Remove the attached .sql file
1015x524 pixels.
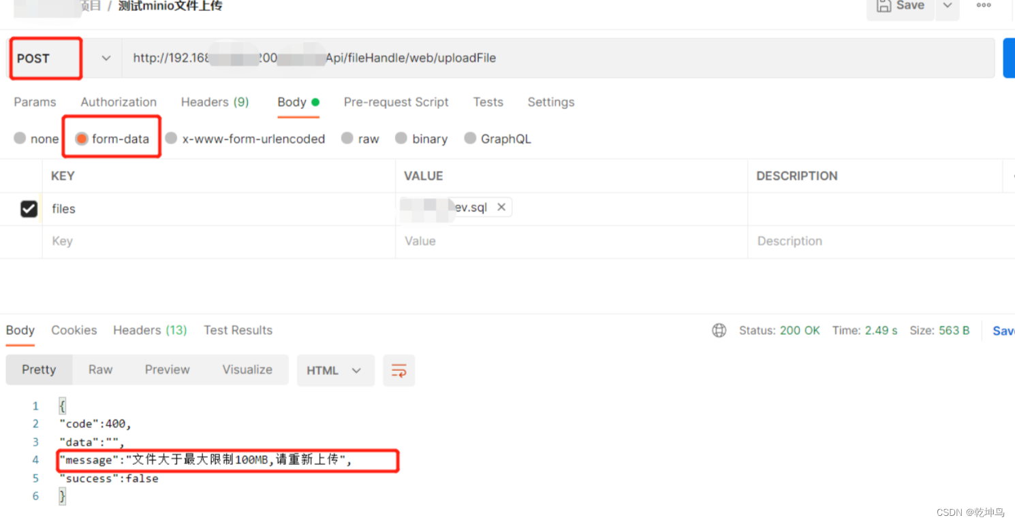click(501, 208)
